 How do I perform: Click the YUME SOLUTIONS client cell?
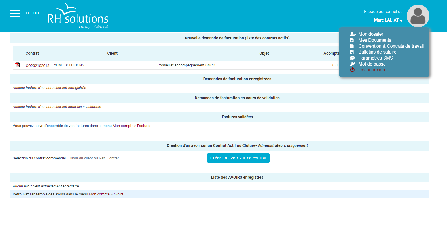pos(69,65)
